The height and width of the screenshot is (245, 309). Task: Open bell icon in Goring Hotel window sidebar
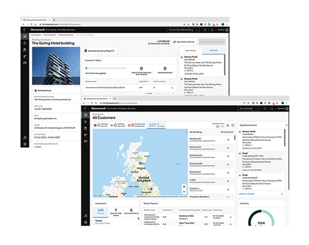(25, 43)
